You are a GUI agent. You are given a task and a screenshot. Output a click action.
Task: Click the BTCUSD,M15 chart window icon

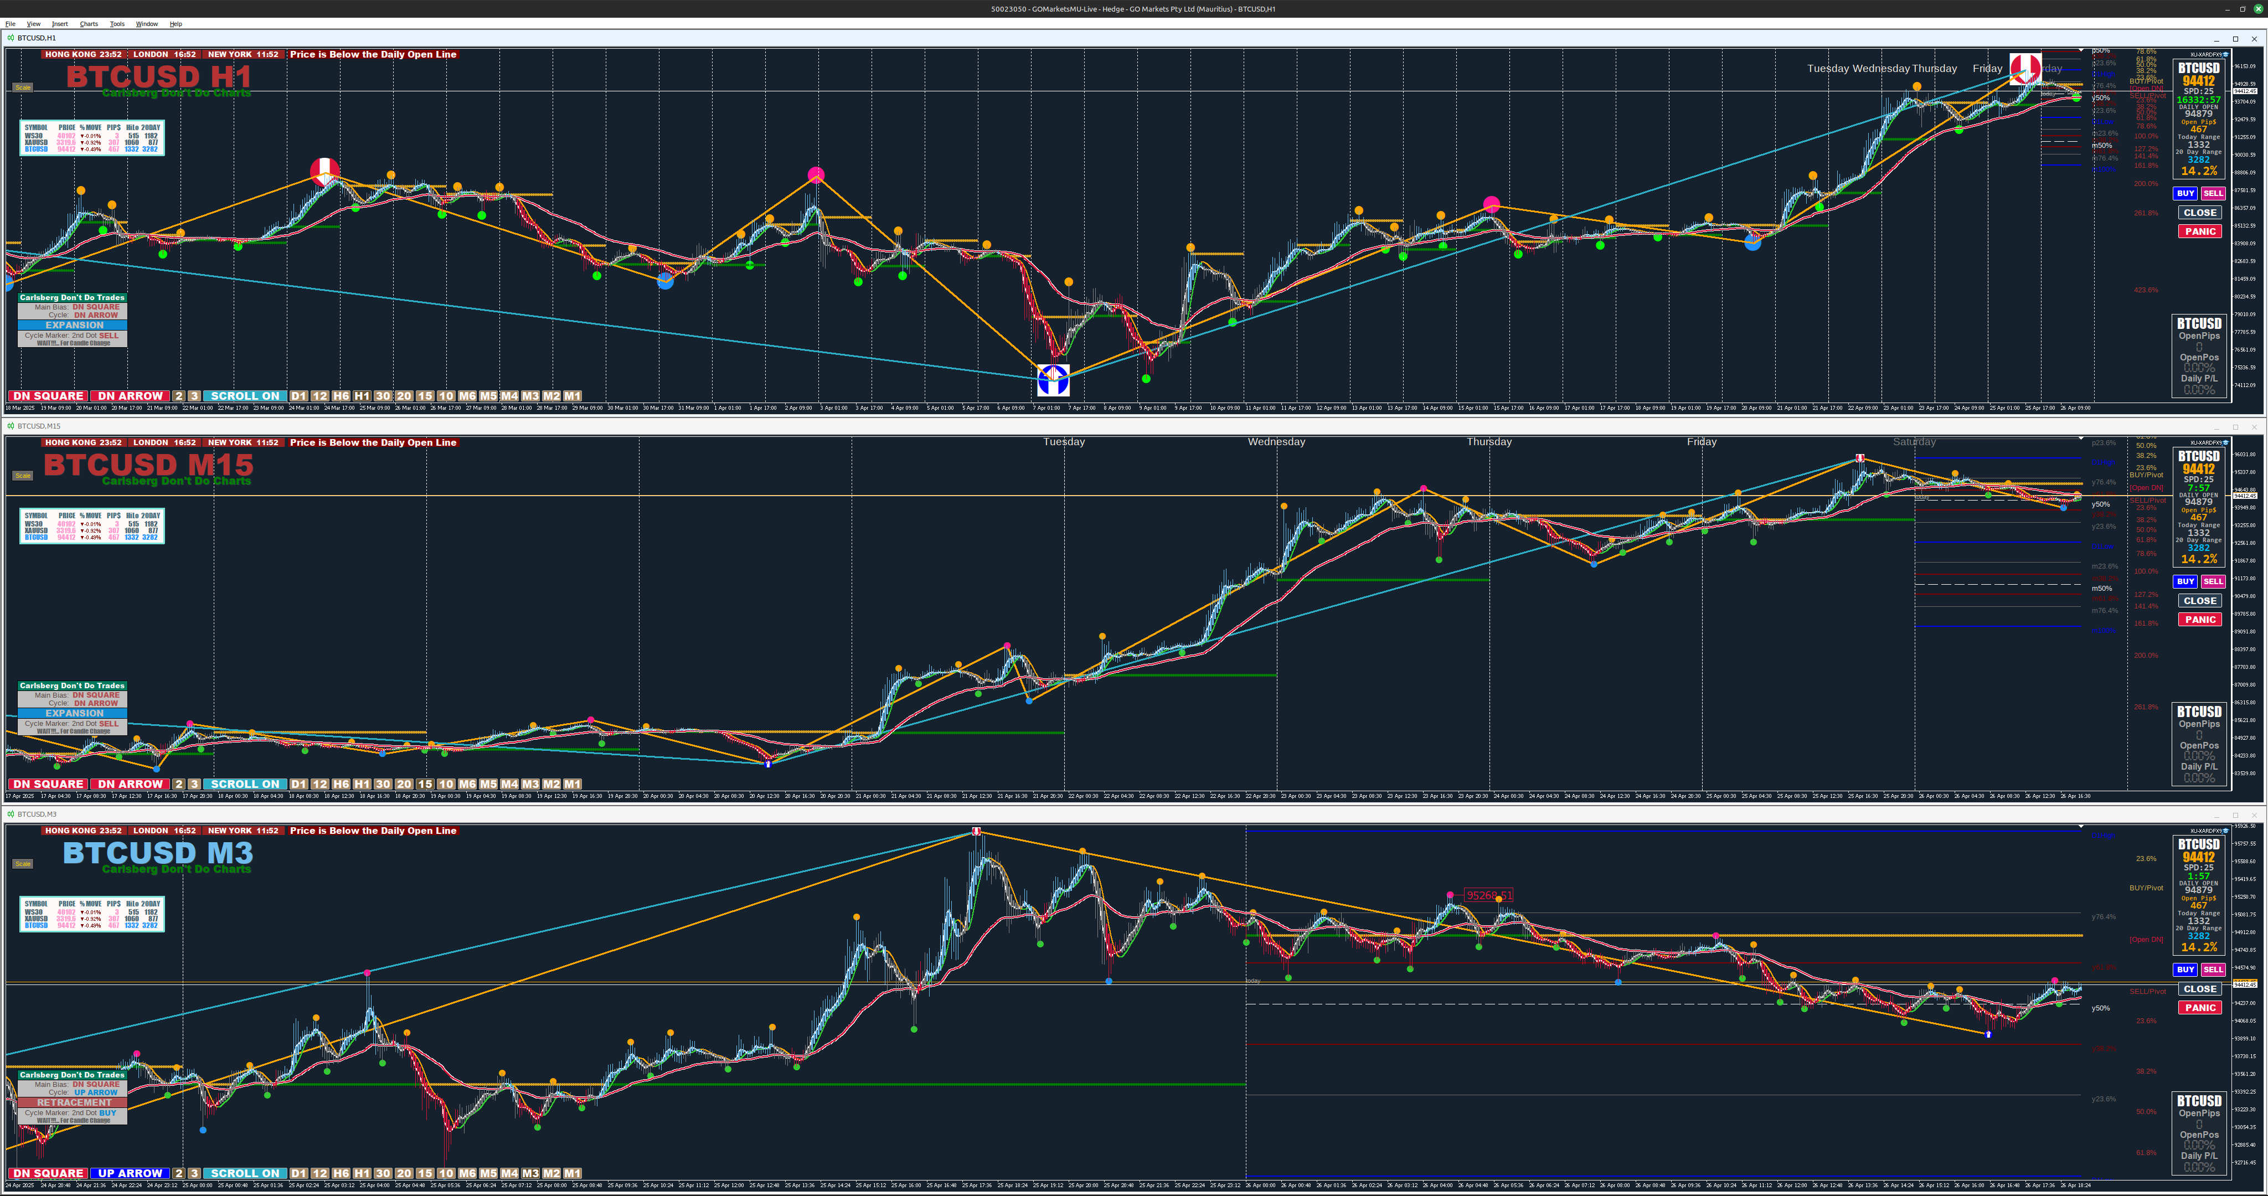pyautogui.click(x=11, y=426)
